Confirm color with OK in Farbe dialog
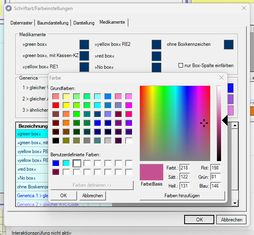The height and width of the screenshot is (235, 254). [x=63, y=196]
